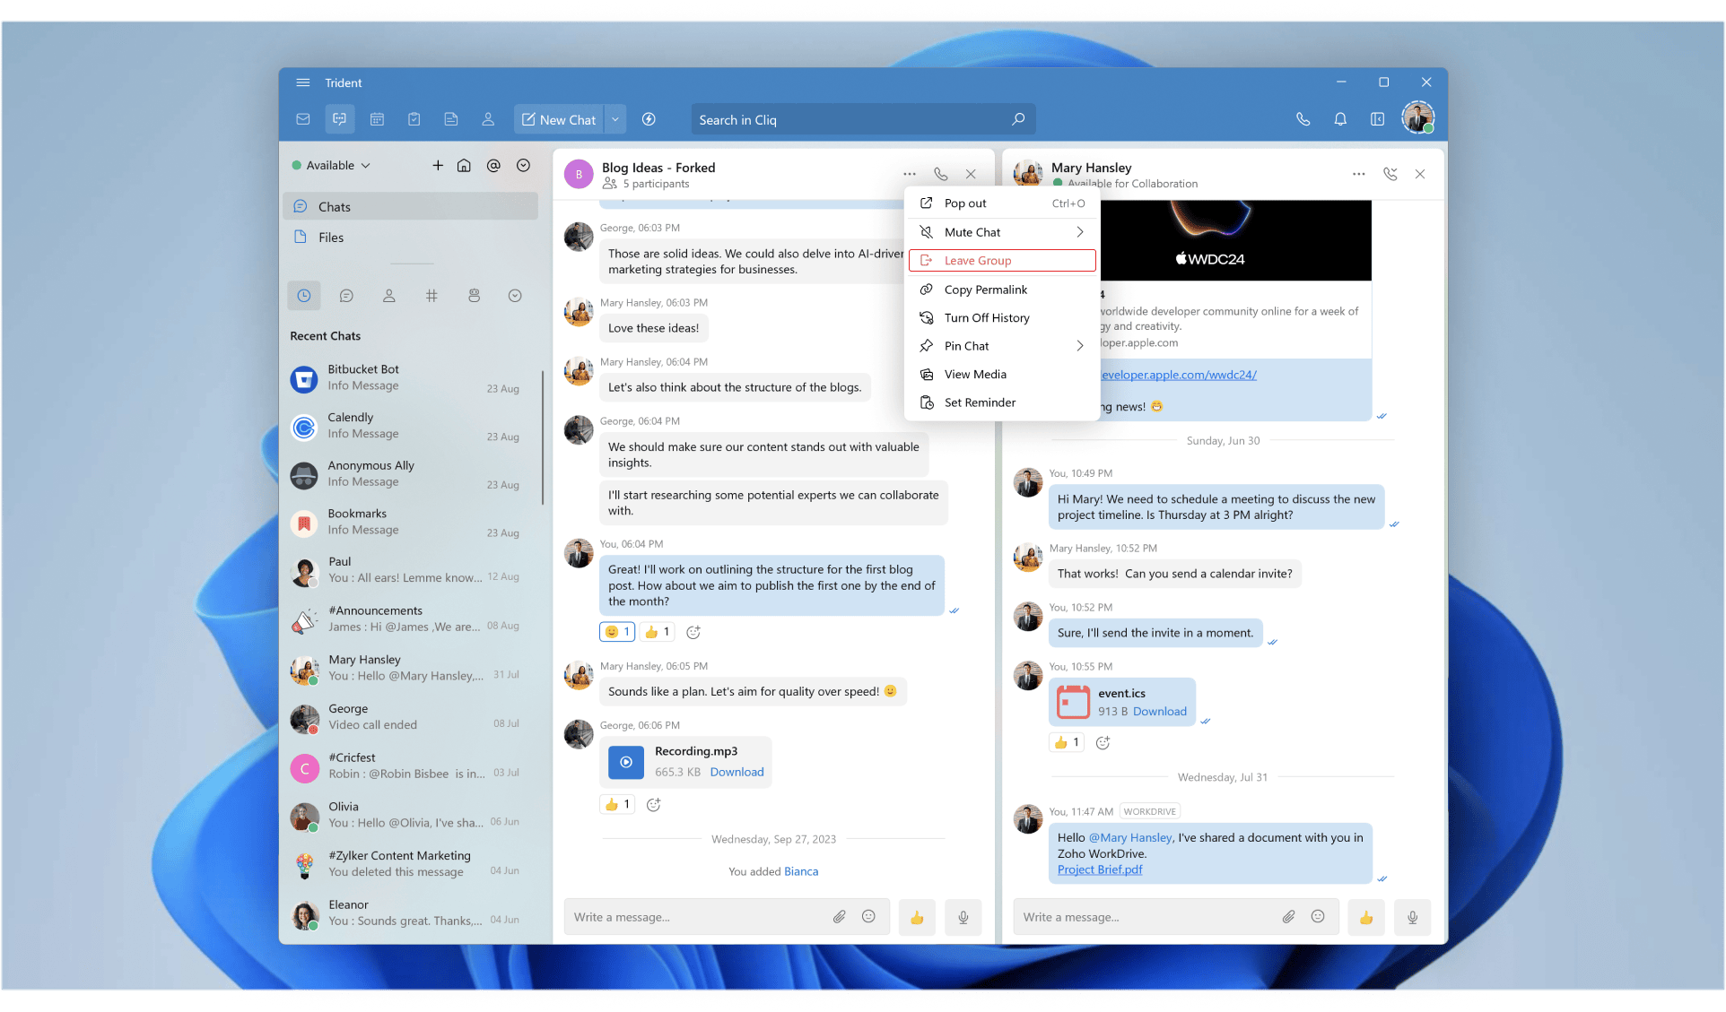Open the Available status dropdown
The height and width of the screenshot is (1012, 1726).
click(x=332, y=165)
